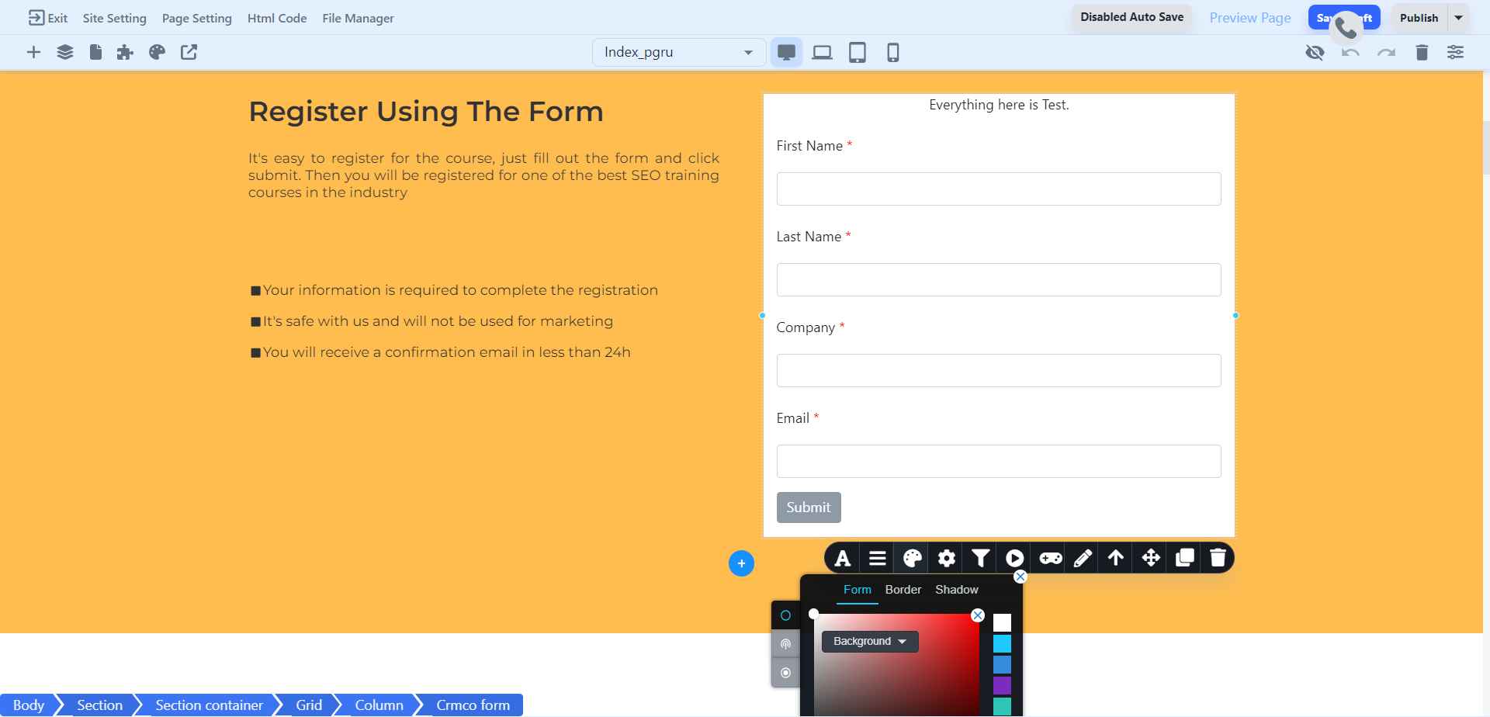Screen dimensions: 1490x717
Task: Open the gear settings icon for the form
Action: click(946, 557)
